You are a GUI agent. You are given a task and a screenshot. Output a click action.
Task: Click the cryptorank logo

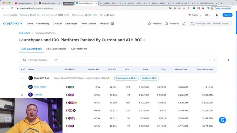(x=13, y=24)
